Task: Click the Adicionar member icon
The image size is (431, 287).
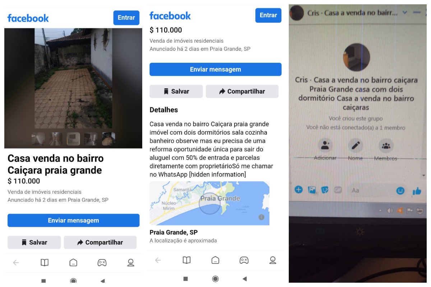Action: tap(325, 146)
